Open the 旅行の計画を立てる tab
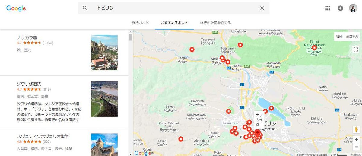 point(215,23)
